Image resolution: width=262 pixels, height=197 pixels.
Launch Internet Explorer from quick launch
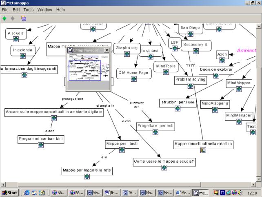click(27, 193)
